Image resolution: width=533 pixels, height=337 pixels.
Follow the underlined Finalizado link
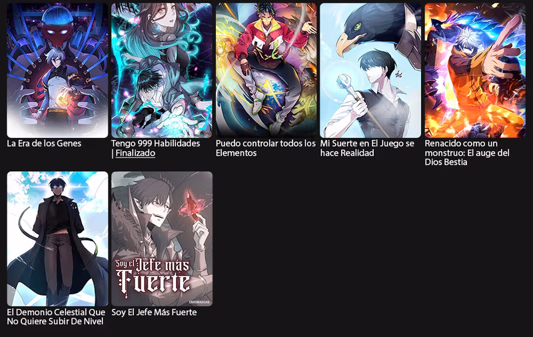(135, 153)
